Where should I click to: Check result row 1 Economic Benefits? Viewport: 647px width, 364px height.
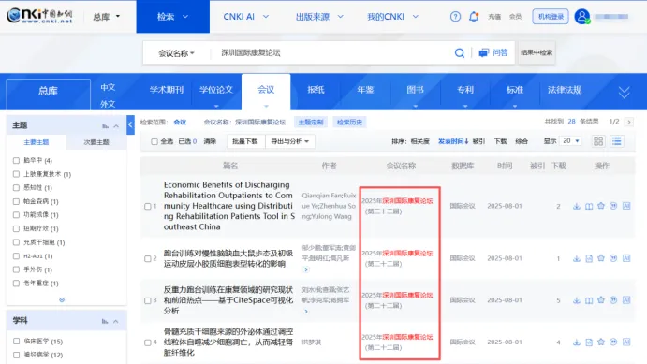147,206
